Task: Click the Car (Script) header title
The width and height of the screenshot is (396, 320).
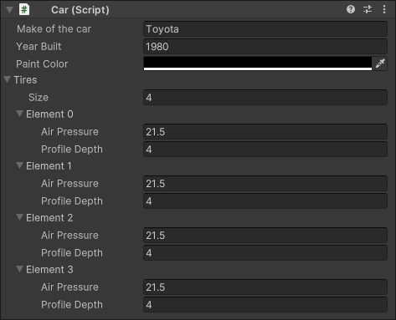Action: (x=80, y=10)
